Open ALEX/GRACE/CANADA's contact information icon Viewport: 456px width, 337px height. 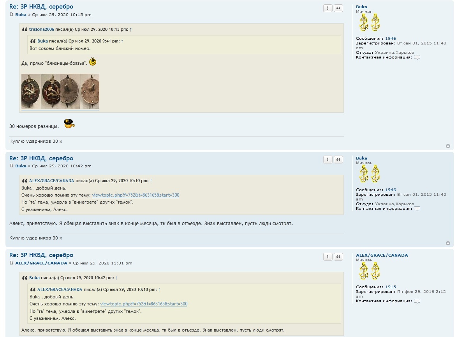tap(417, 301)
